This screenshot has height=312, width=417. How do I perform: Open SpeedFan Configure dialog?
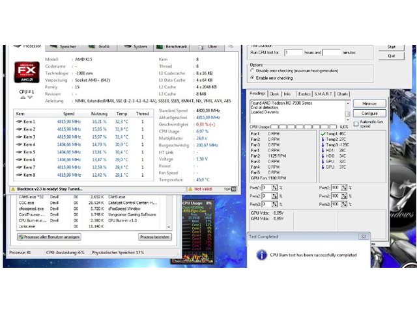click(x=369, y=114)
